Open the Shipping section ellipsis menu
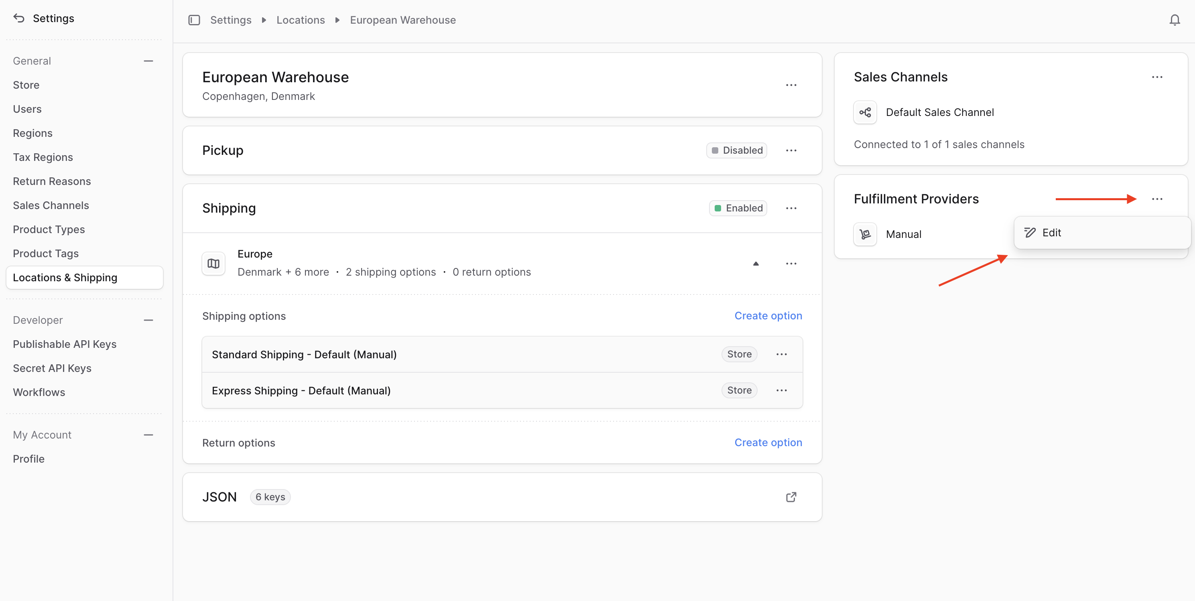 [791, 208]
